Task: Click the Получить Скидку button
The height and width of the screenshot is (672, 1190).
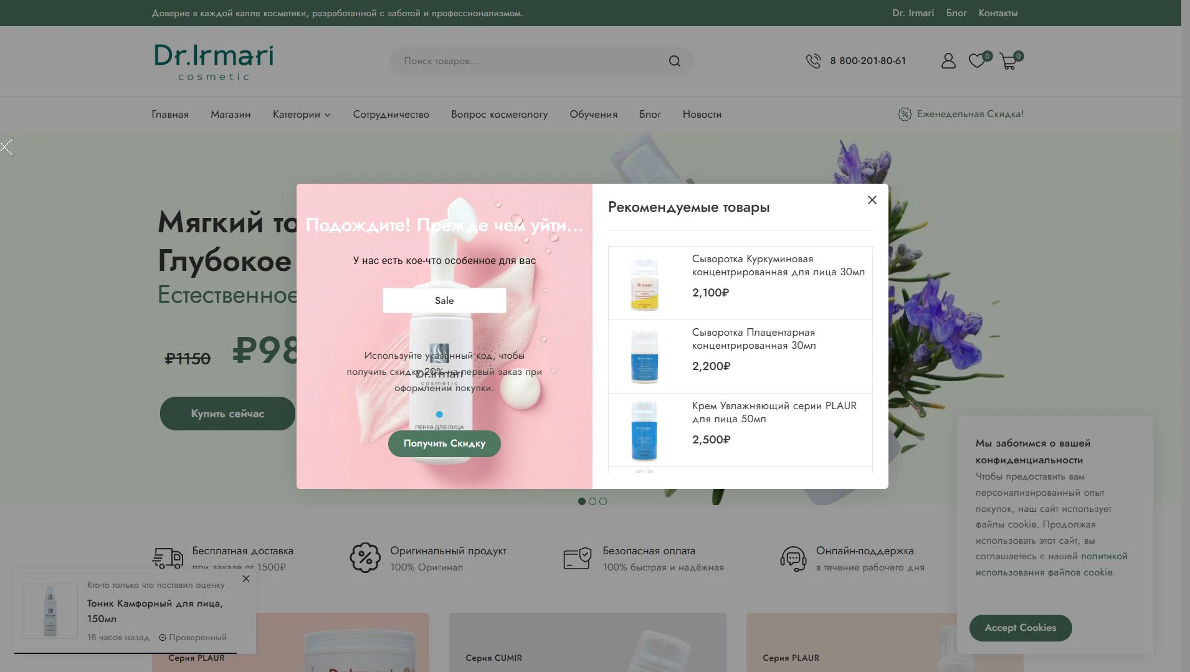Action: 444,443
